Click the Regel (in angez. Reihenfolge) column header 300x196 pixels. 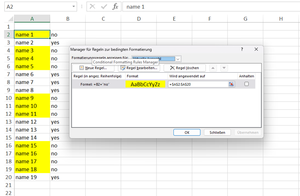99,76
